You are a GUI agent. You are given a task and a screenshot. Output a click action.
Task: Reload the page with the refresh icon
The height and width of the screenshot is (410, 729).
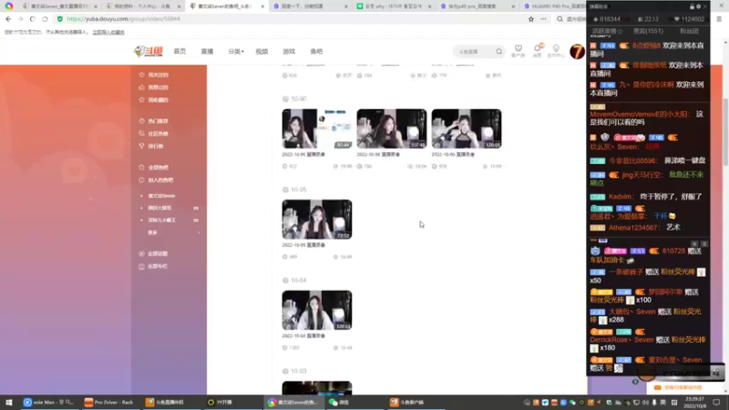[32, 19]
